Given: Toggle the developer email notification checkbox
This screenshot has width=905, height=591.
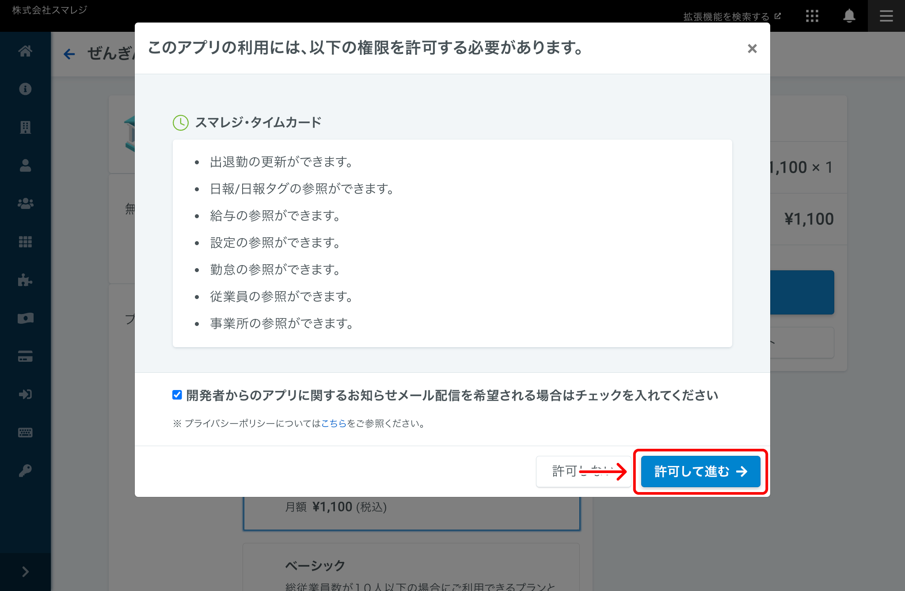Looking at the screenshot, I should click(177, 395).
